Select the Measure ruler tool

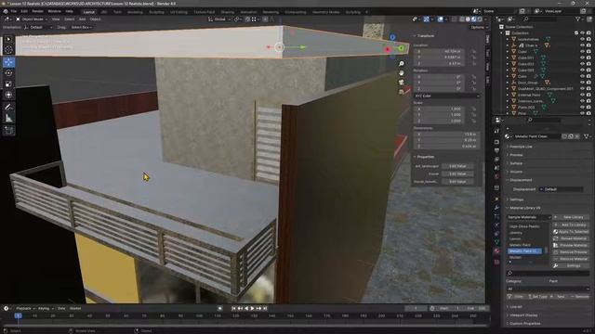coord(8,118)
